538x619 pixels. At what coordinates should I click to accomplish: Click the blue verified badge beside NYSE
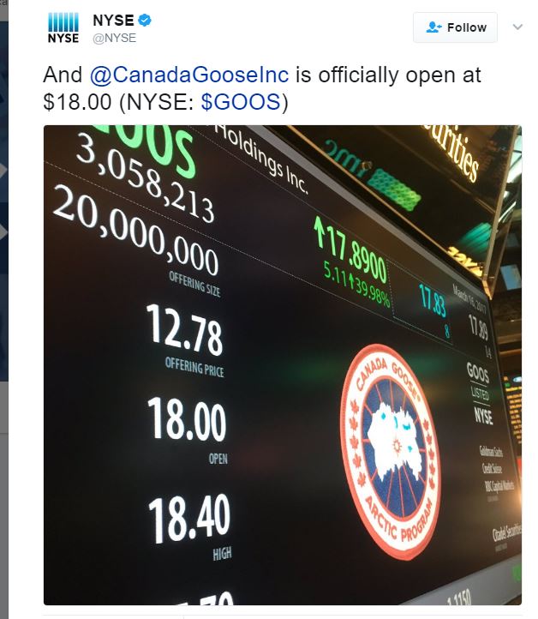click(145, 20)
